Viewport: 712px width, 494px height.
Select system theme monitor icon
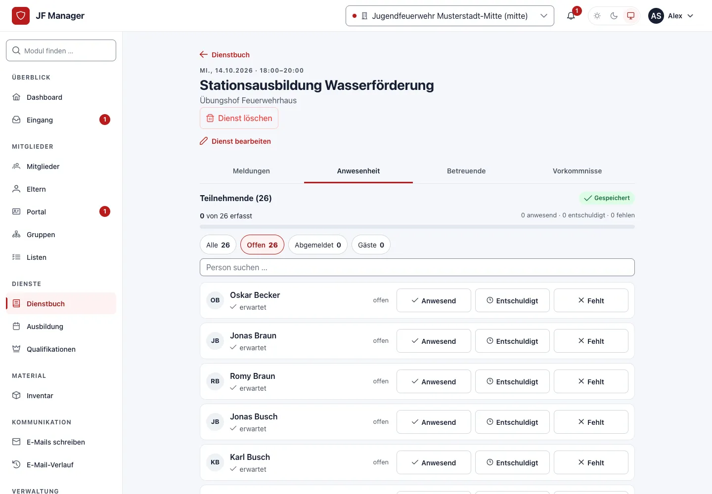pyautogui.click(x=631, y=16)
